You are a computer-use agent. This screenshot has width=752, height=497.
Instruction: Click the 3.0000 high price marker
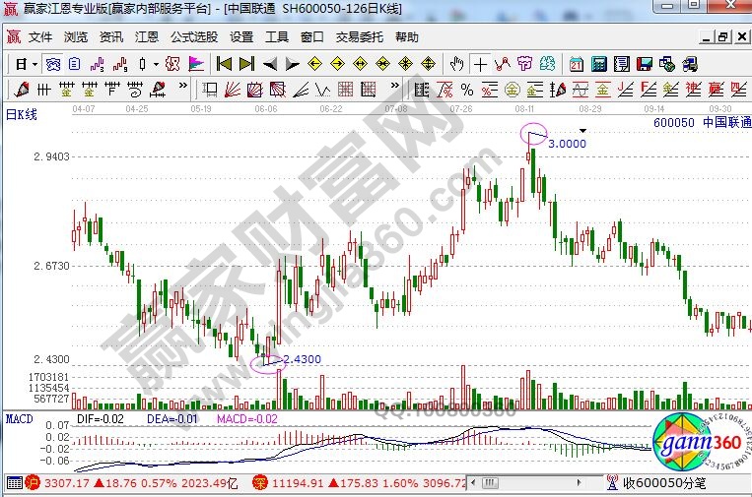coord(567,144)
